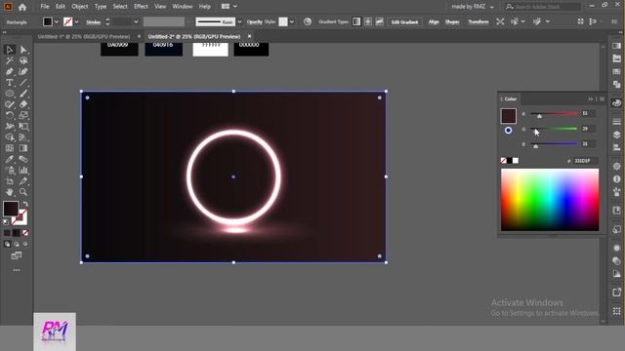
Task: Open the Color panel options menu
Action: pos(602,99)
